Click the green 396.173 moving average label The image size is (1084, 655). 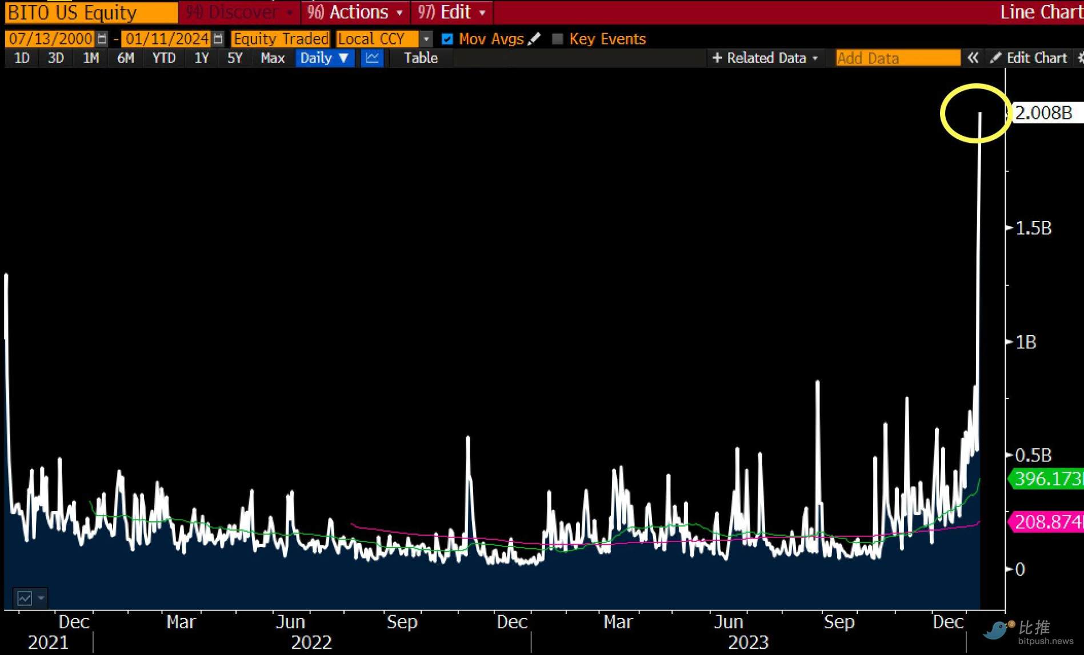[x=1047, y=479]
